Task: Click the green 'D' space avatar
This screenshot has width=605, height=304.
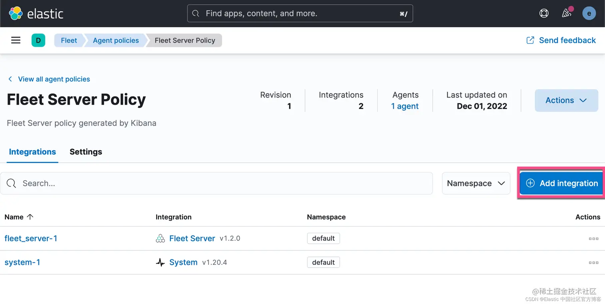Action: pyautogui.click(x=38, y=40)
